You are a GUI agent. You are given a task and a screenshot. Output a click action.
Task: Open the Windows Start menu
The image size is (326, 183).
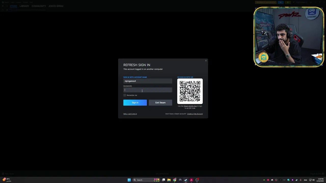[129, 180]
